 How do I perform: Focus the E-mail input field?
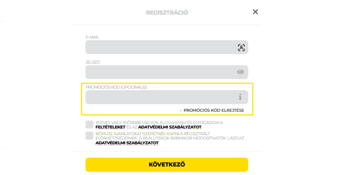tap(159, 48)
